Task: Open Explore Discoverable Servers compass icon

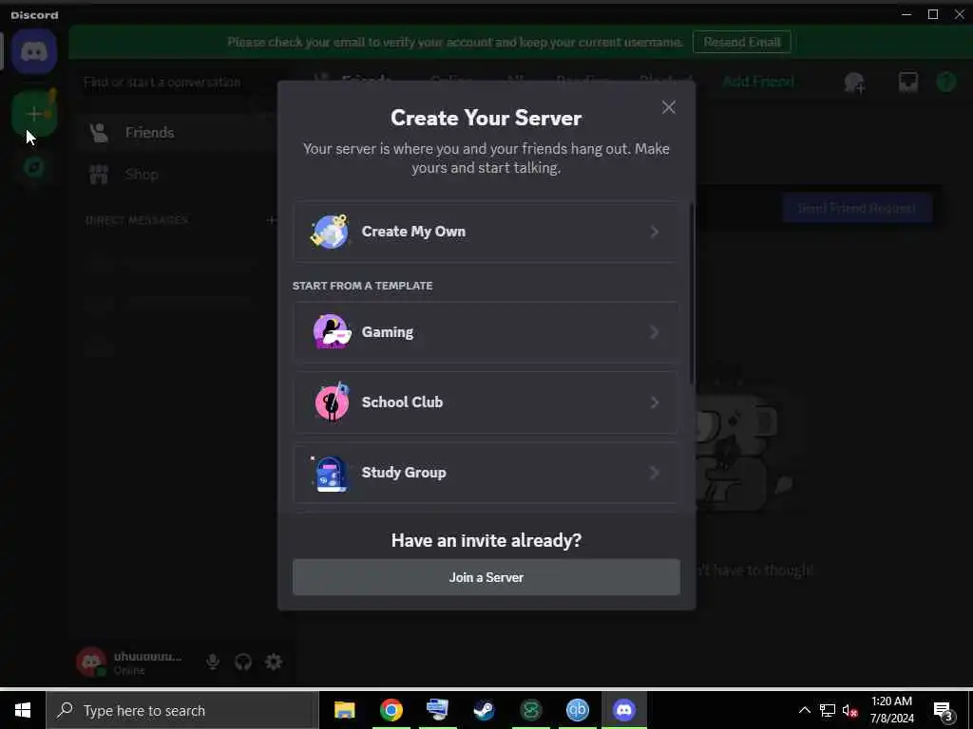Action: pyautogui.click(x=34, y=167)
